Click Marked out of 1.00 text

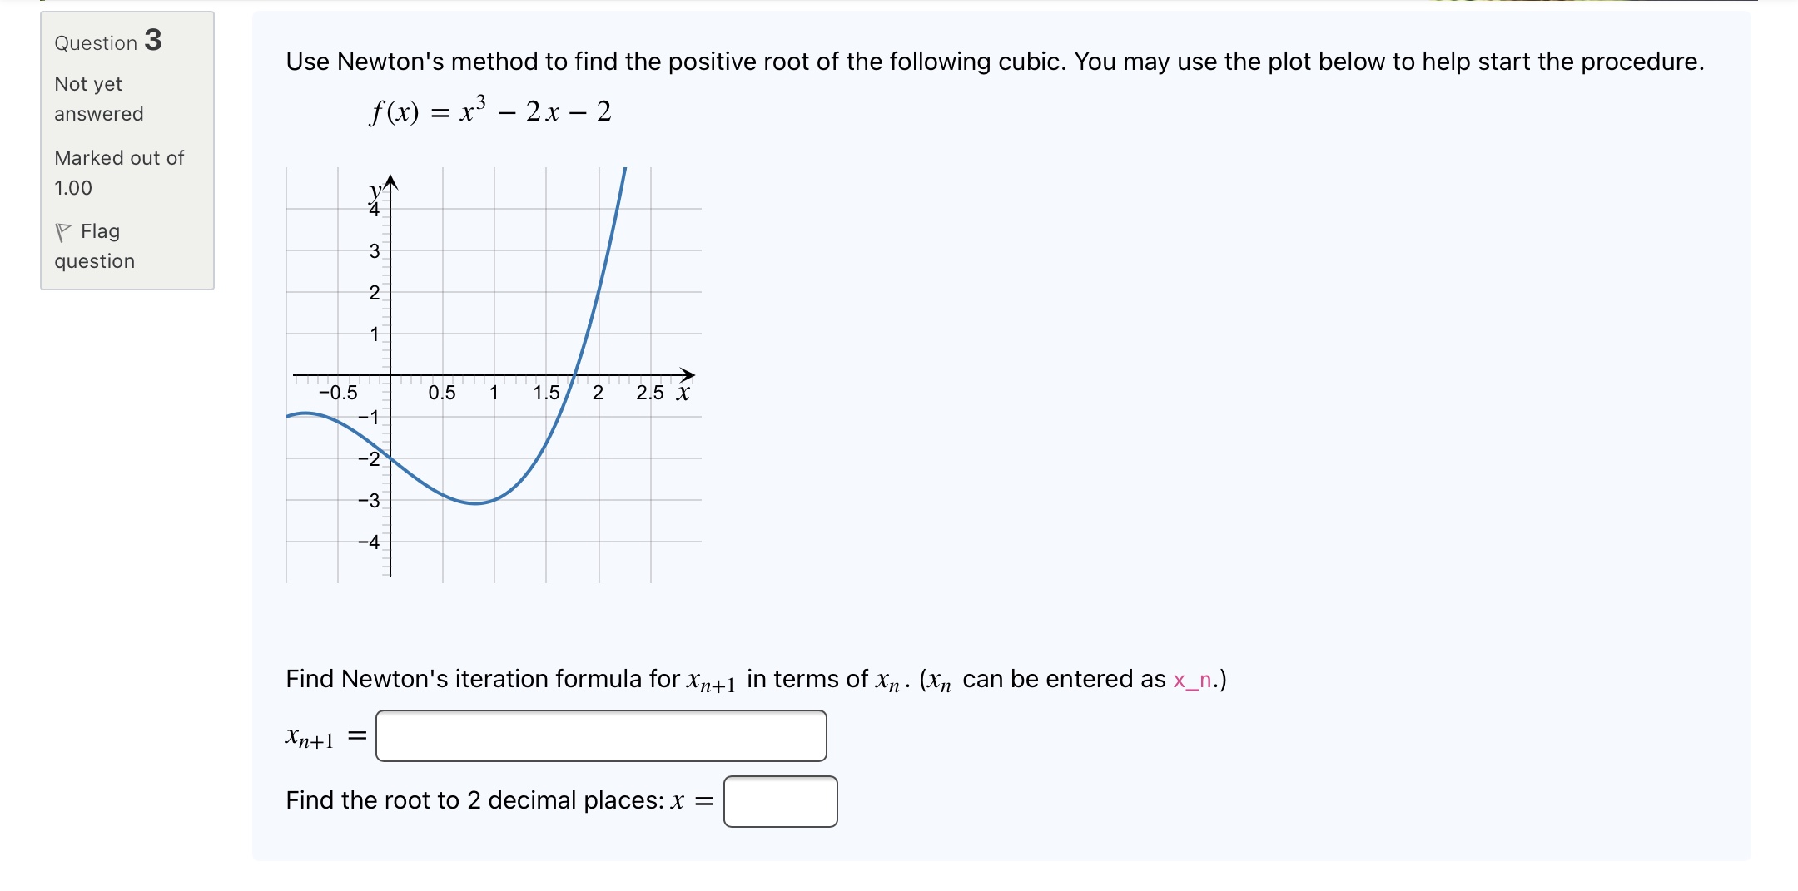point(118,172)
